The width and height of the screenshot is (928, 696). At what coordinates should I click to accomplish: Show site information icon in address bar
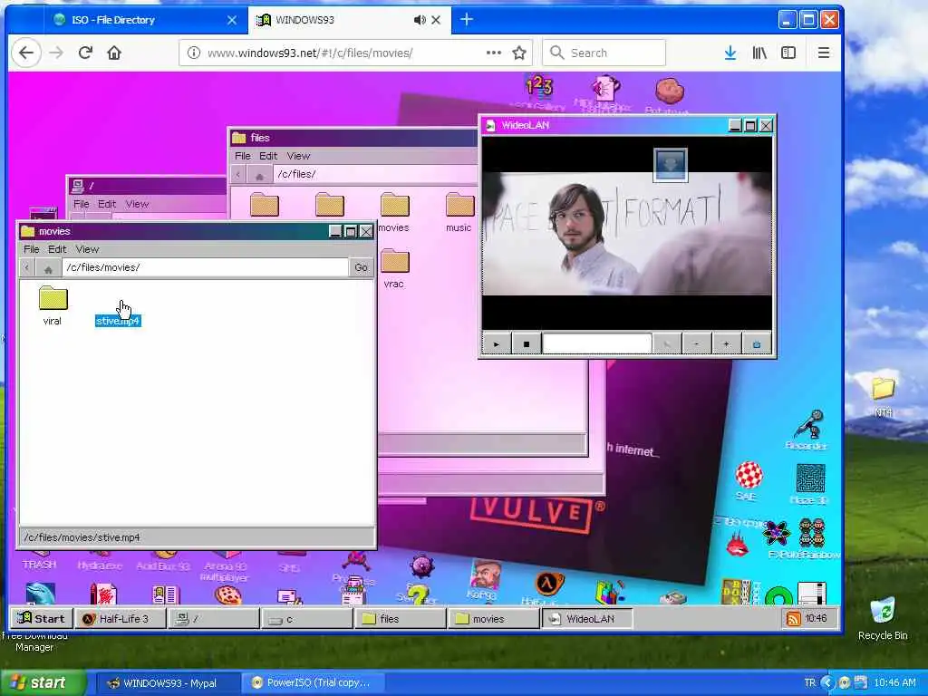click(x=194, y=53)
